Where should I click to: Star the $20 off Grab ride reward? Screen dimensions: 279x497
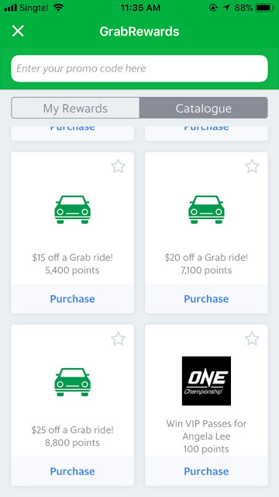(x=252, y=166)
